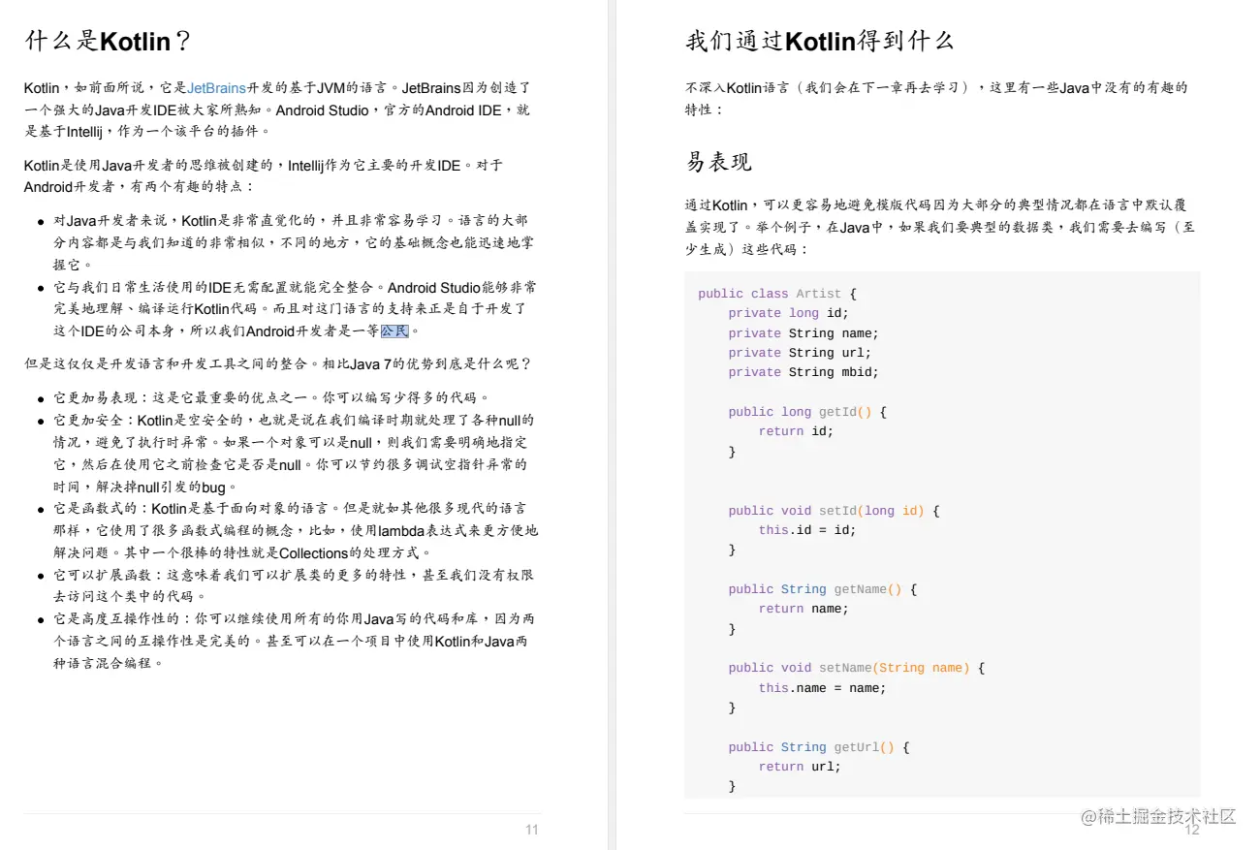Open the JetBrains hyperlink in first paragraph
This screenshot has height=850, width=1260.
[216, 87]
